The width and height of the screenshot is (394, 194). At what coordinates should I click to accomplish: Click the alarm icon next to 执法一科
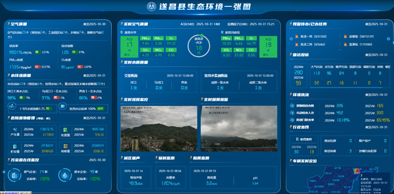pyautogui.click(x=296, y=37)
